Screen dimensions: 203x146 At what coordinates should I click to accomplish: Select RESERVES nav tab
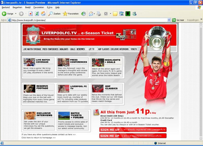point(81,49)
